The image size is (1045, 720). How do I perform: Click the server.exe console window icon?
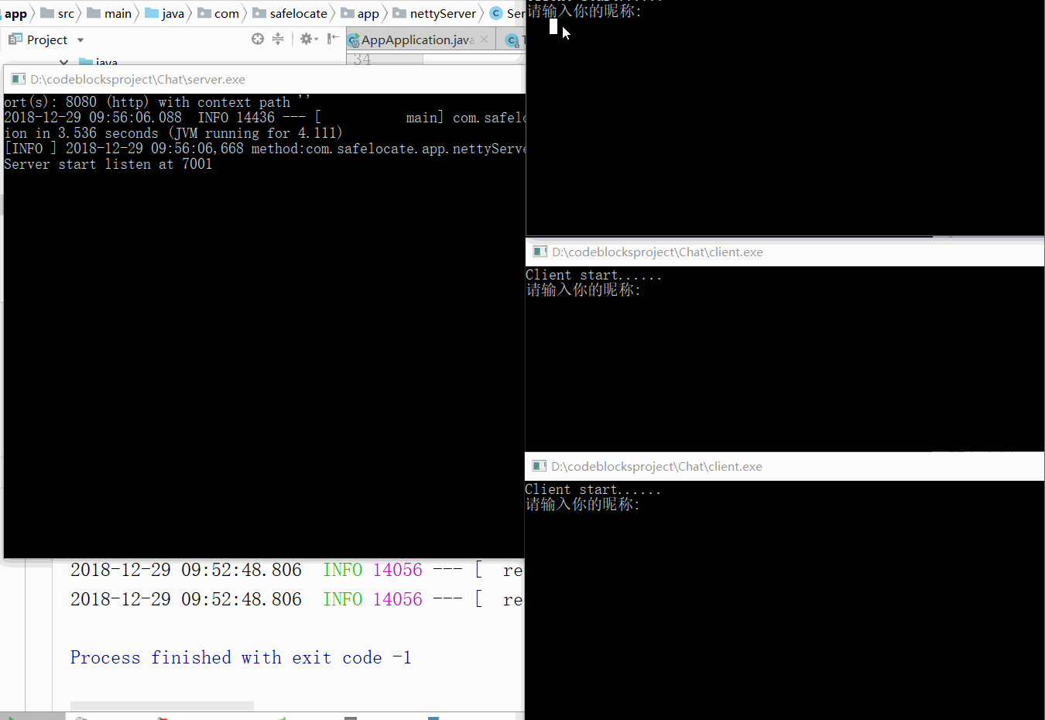17,79
